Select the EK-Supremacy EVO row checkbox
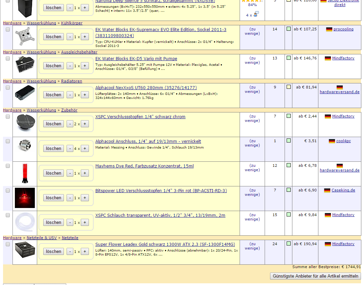Image resolution: width=362 pixels, height=285 pixels. click(x=8, y=29)
